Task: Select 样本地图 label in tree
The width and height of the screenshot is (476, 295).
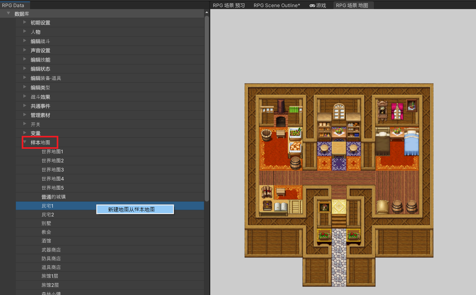Action: click(41, 143)
